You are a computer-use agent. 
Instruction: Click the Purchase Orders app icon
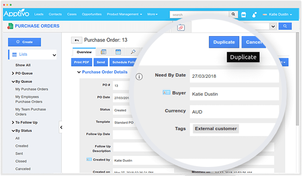tap(10, 26)
